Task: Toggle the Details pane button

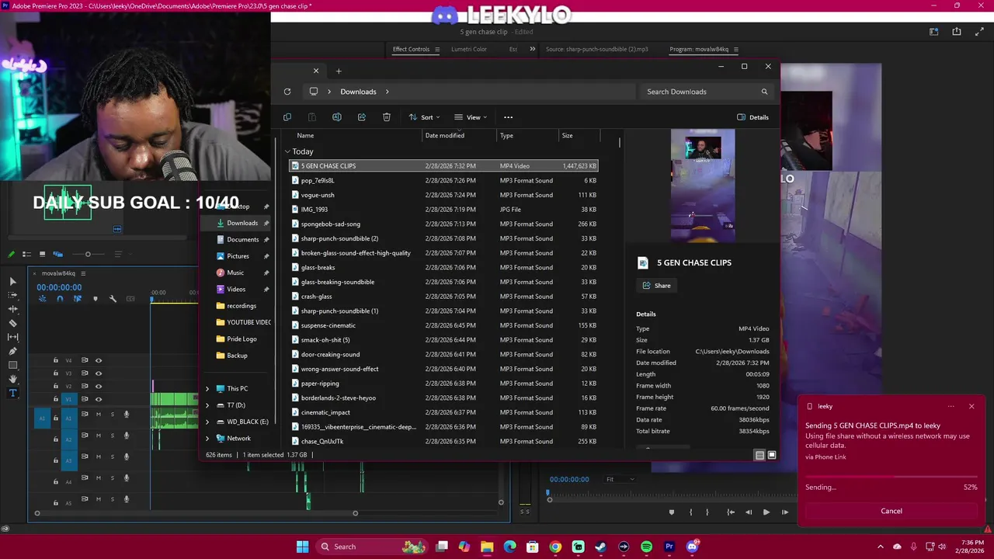Action: pos(752,117)
